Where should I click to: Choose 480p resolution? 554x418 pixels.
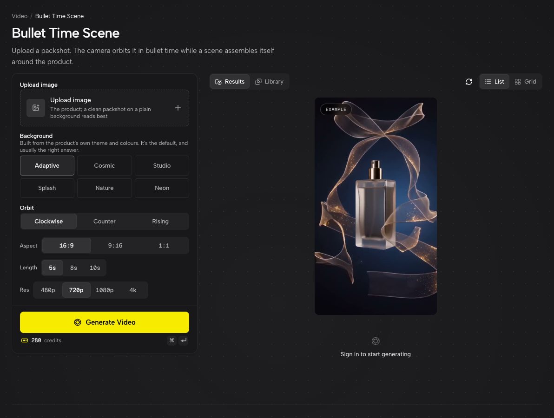[x=48, y=290]
